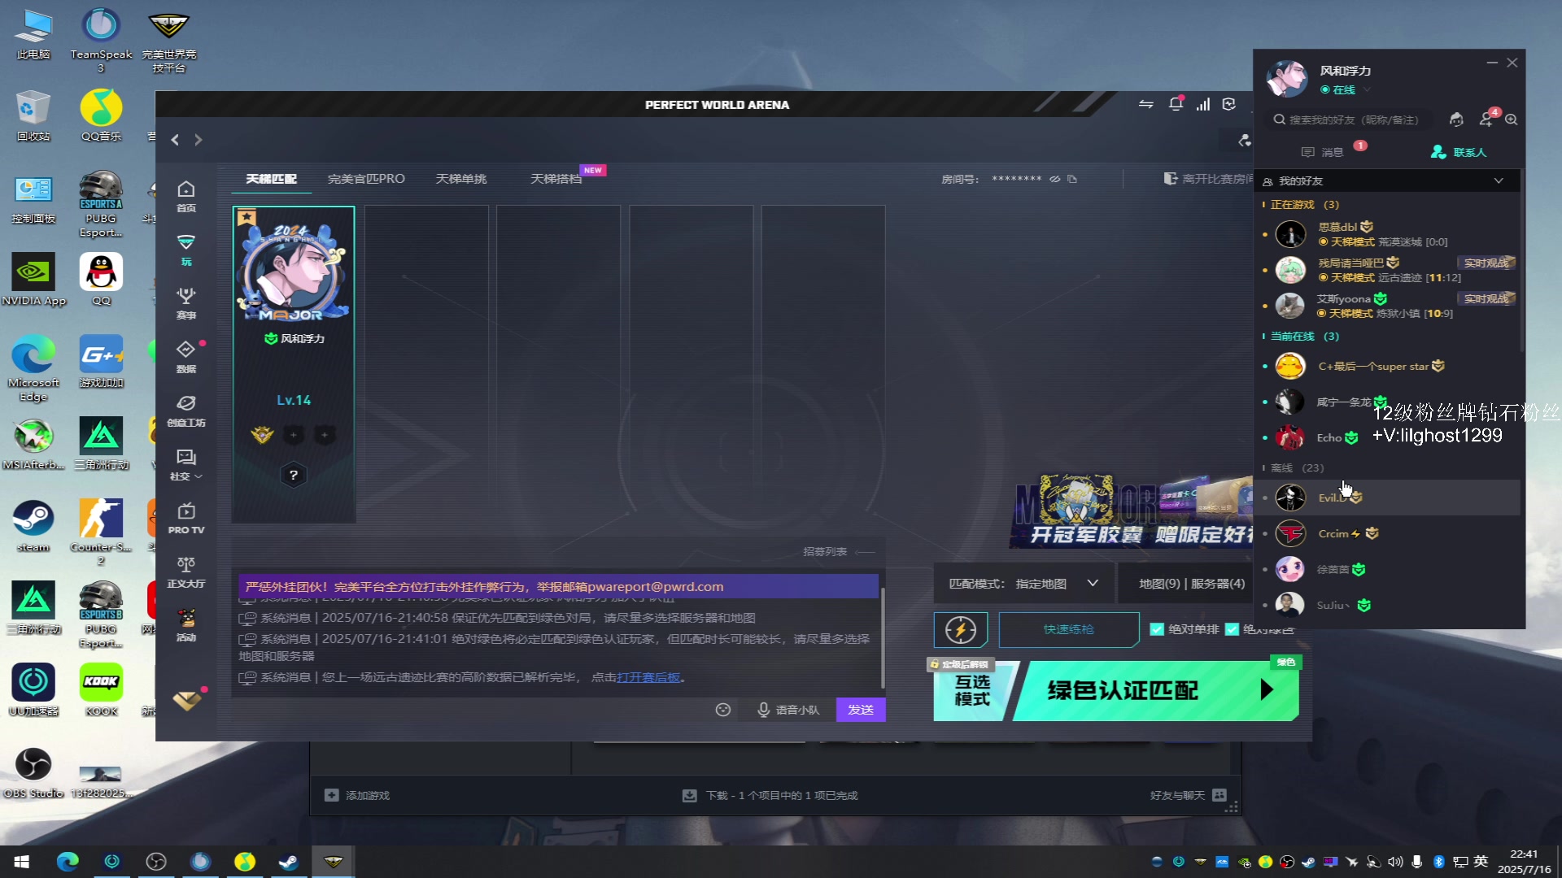This screenshot has height=878, width=1562.
Task: Open the 正义大厅 justice hall icon
Action: (186, 572)
